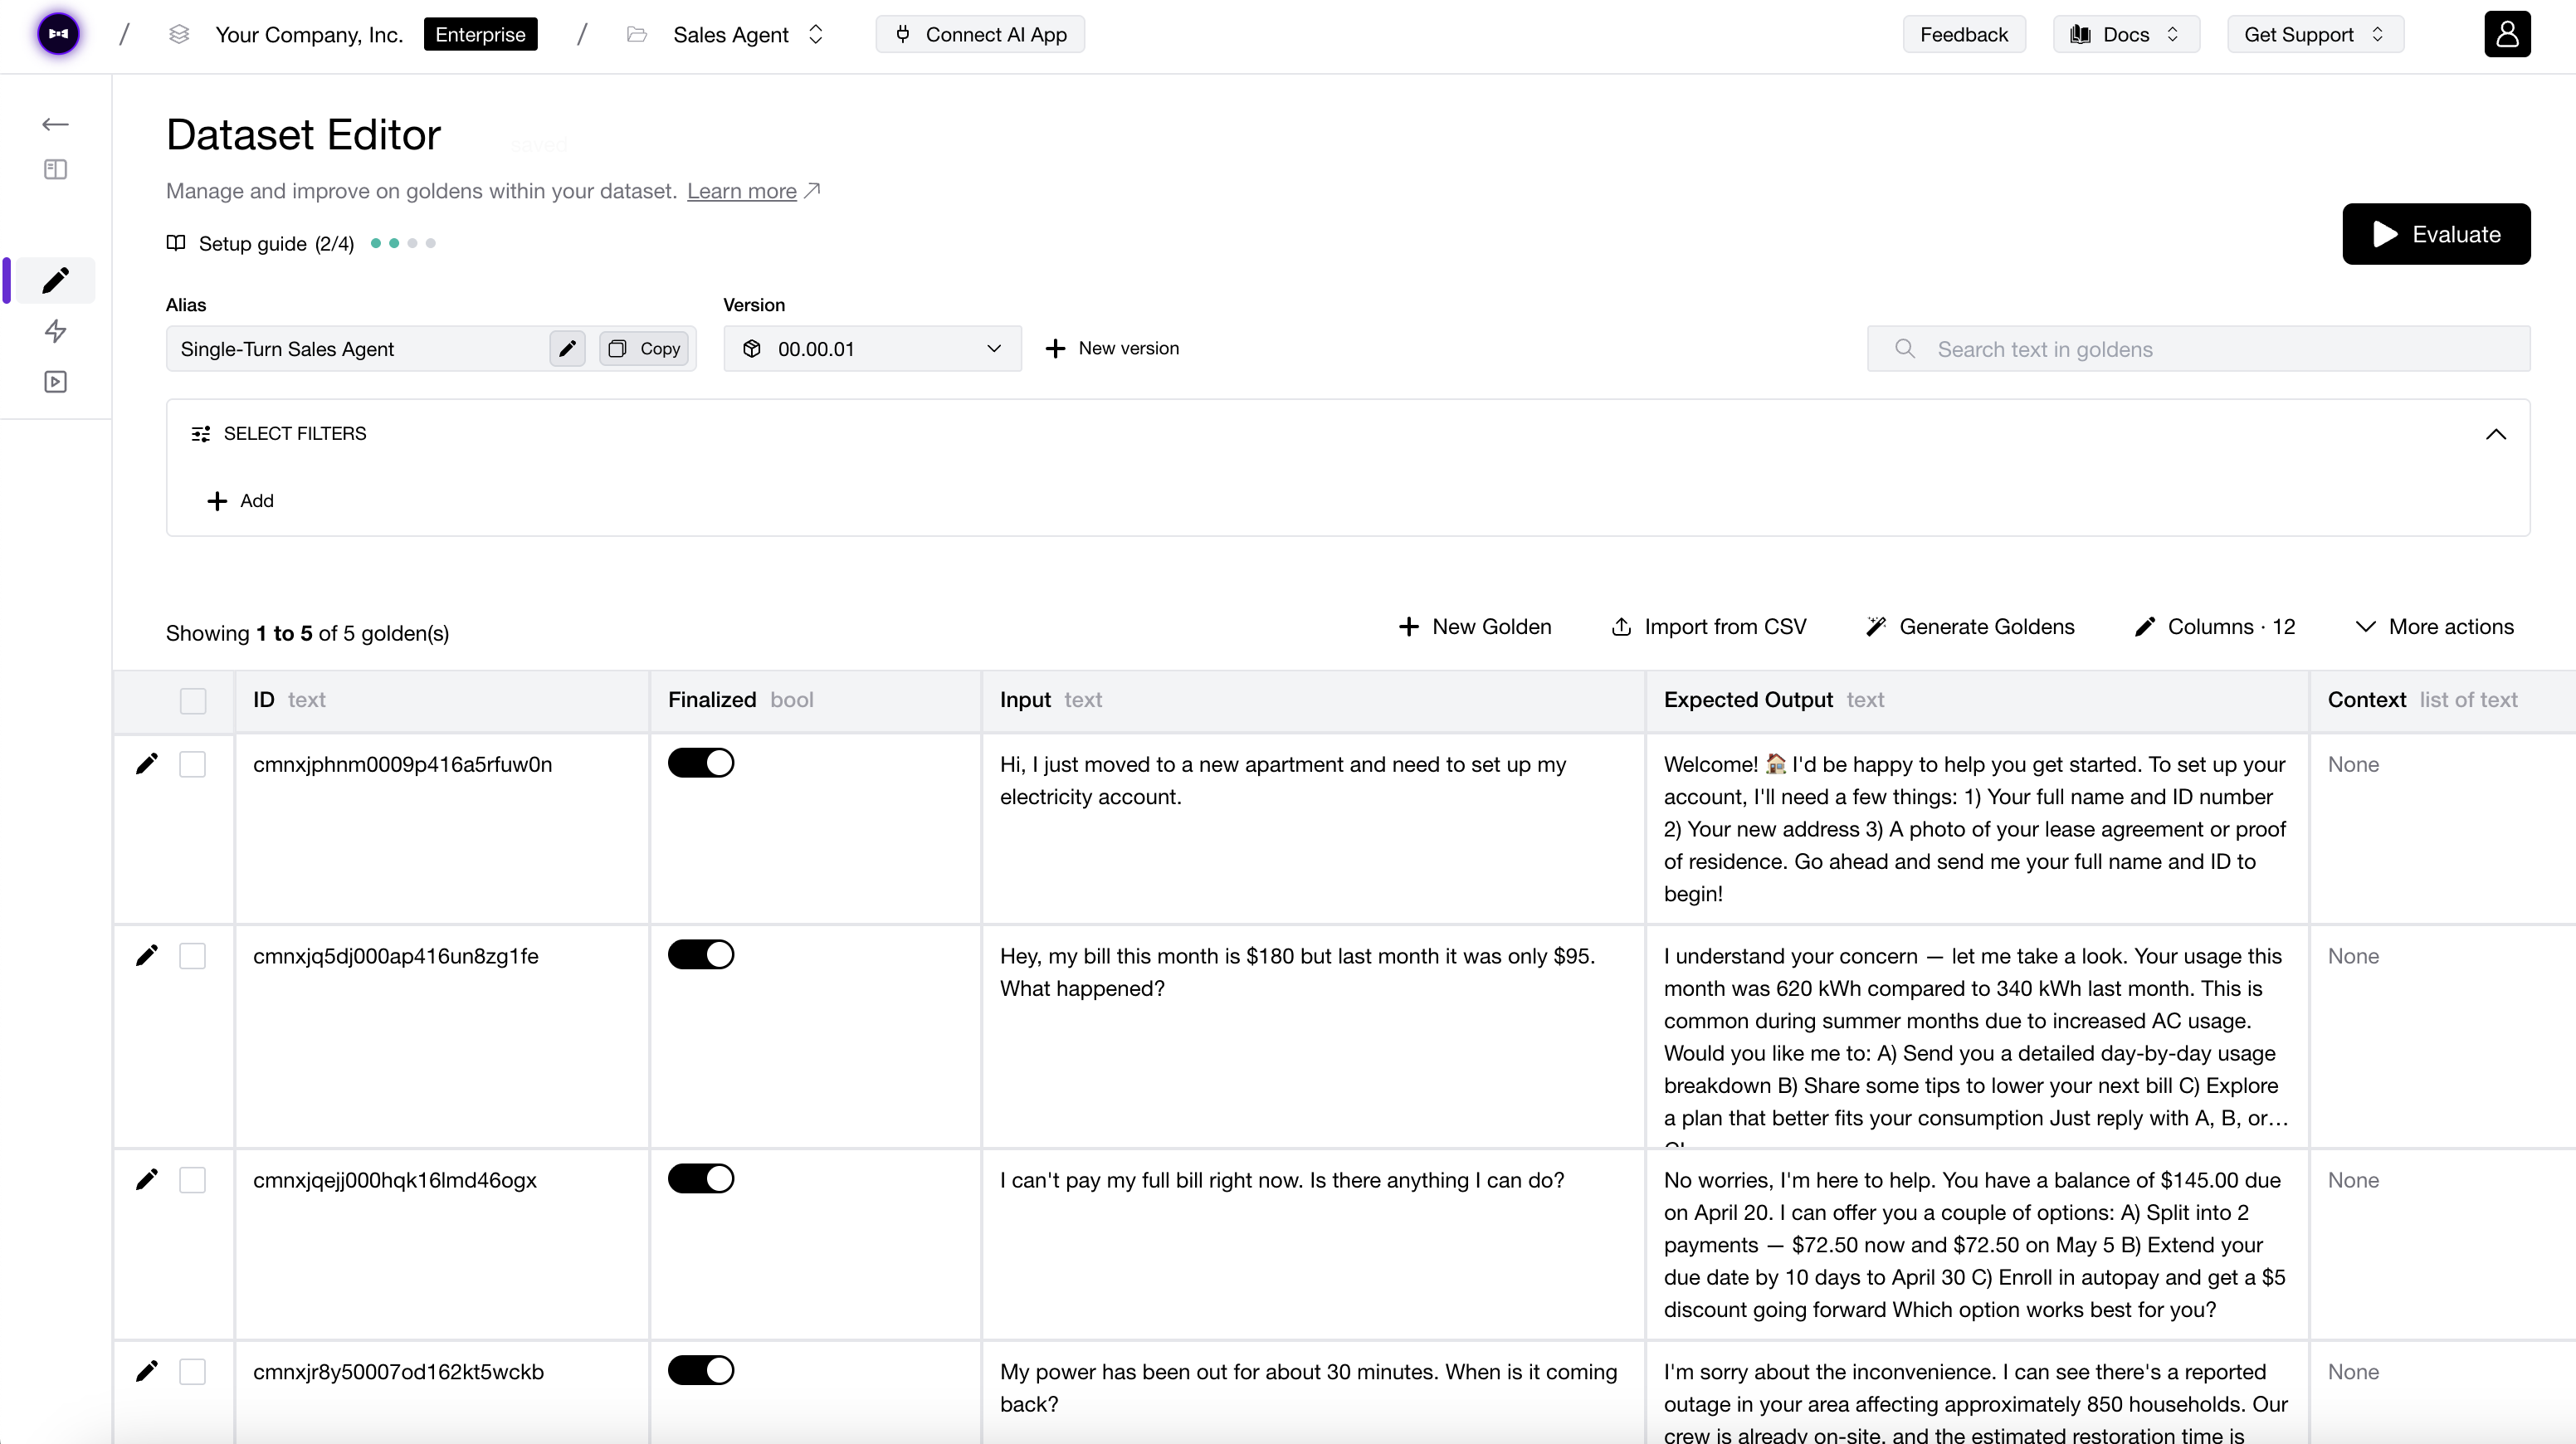Image resolution: width=2576 pixels, height=1444 pixels.
Task: Edit the alias using the pencil icon
Action: [x=566, y=349]
